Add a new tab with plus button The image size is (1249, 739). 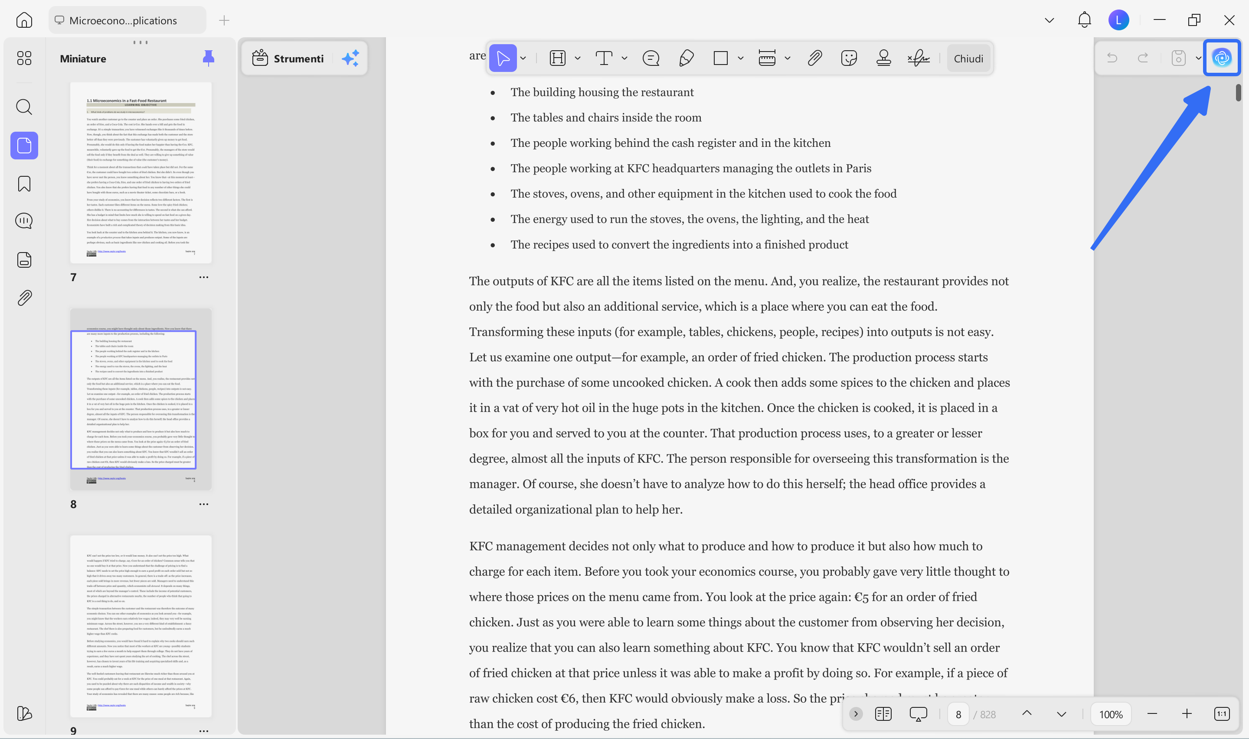tap(224, 20)
